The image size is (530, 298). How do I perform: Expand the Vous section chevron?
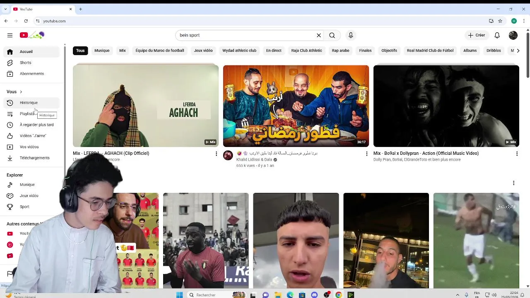(x=21, y=92)
